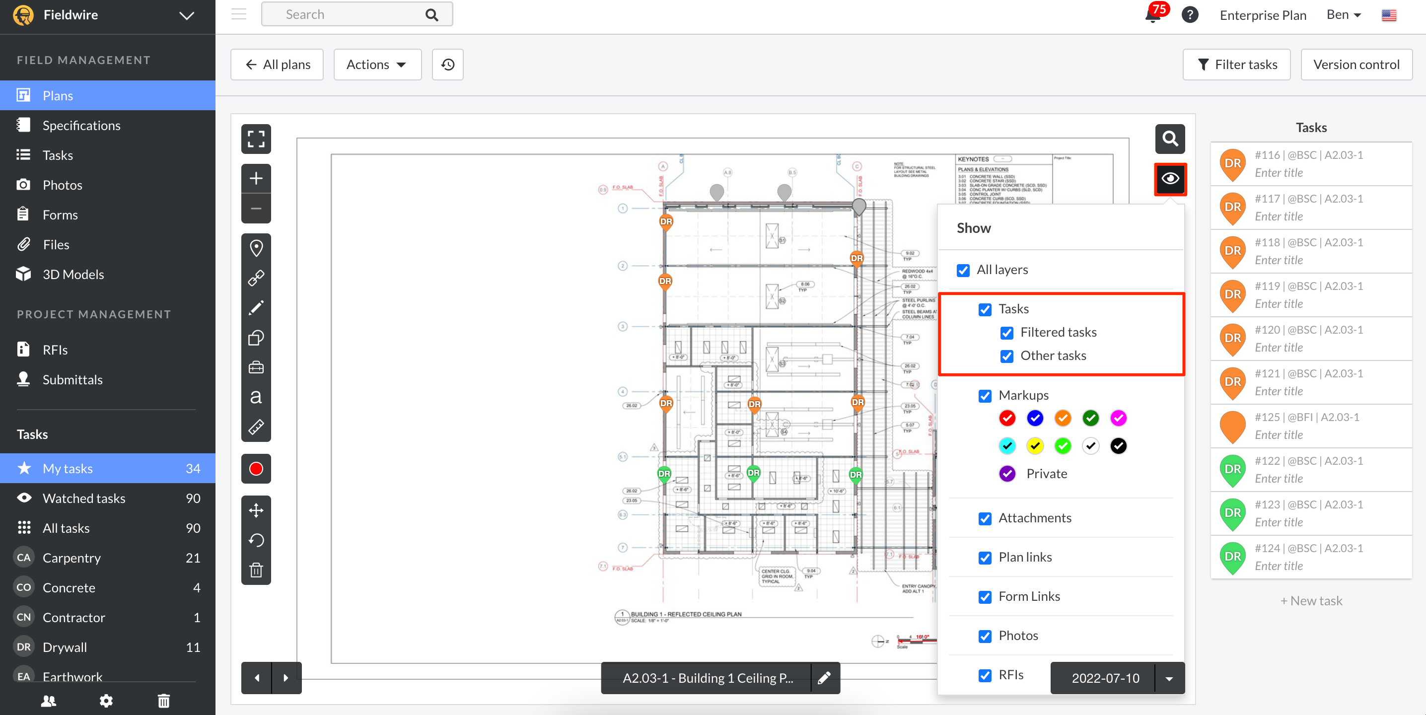This screenshot has width=1426, height=715.
Task: Select the move tool
Action: (256, 510)
